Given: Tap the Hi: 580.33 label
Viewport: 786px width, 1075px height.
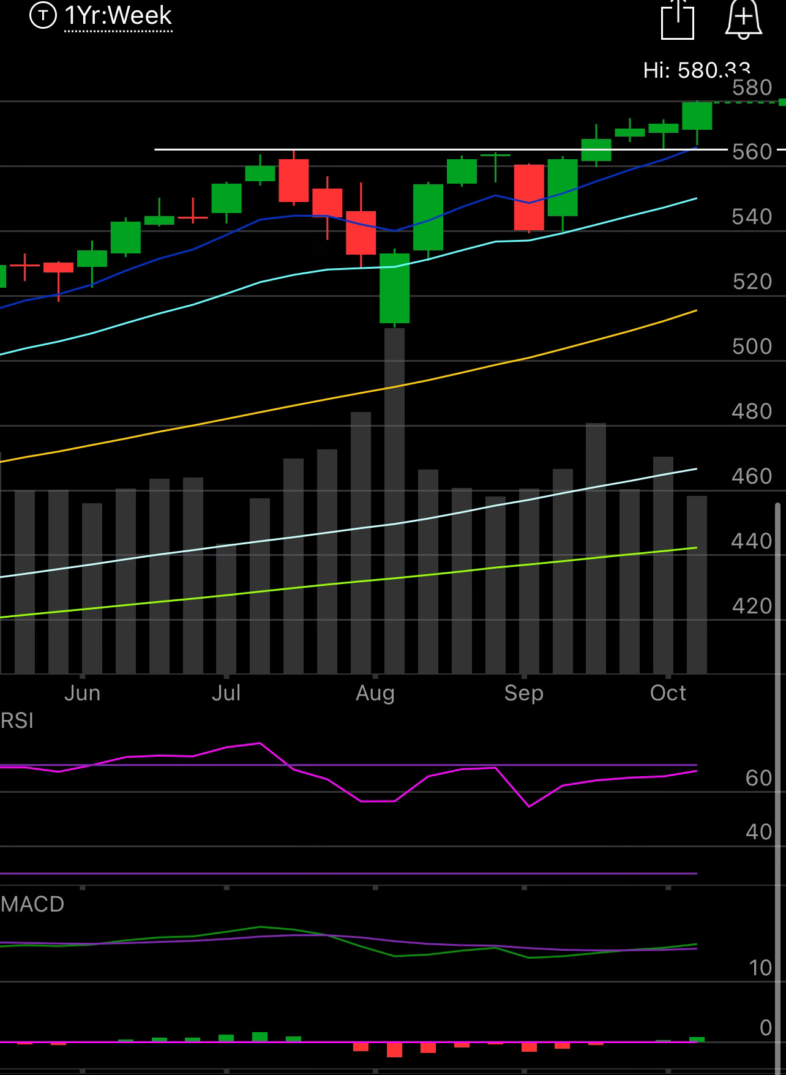Looking at the screenshot, I should pos(697,70).
